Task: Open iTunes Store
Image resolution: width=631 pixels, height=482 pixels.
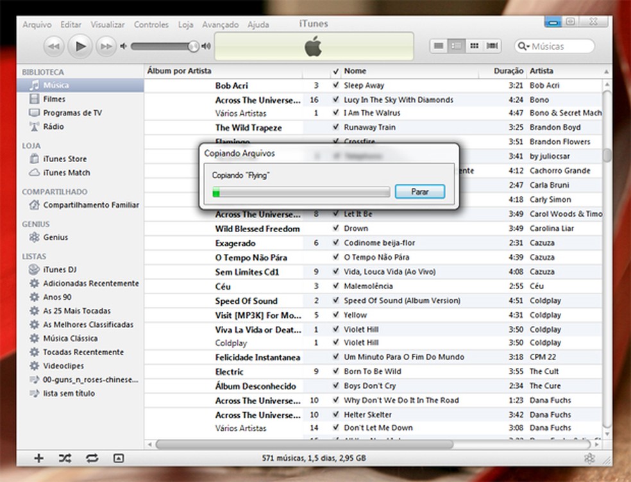Action: coord(80,159)
